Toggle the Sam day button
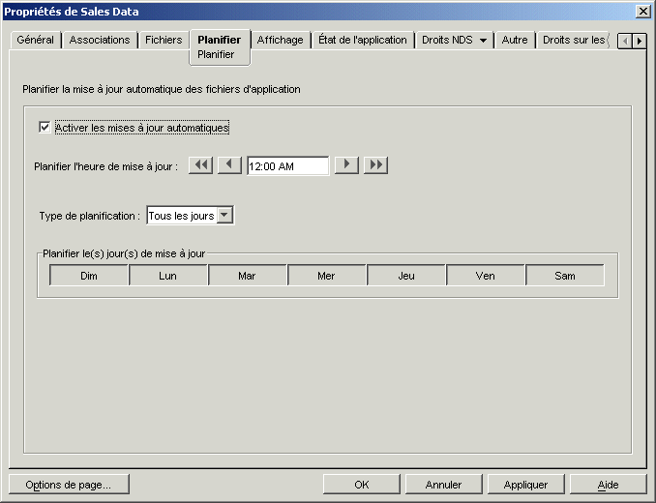 (x=564, y=276)
